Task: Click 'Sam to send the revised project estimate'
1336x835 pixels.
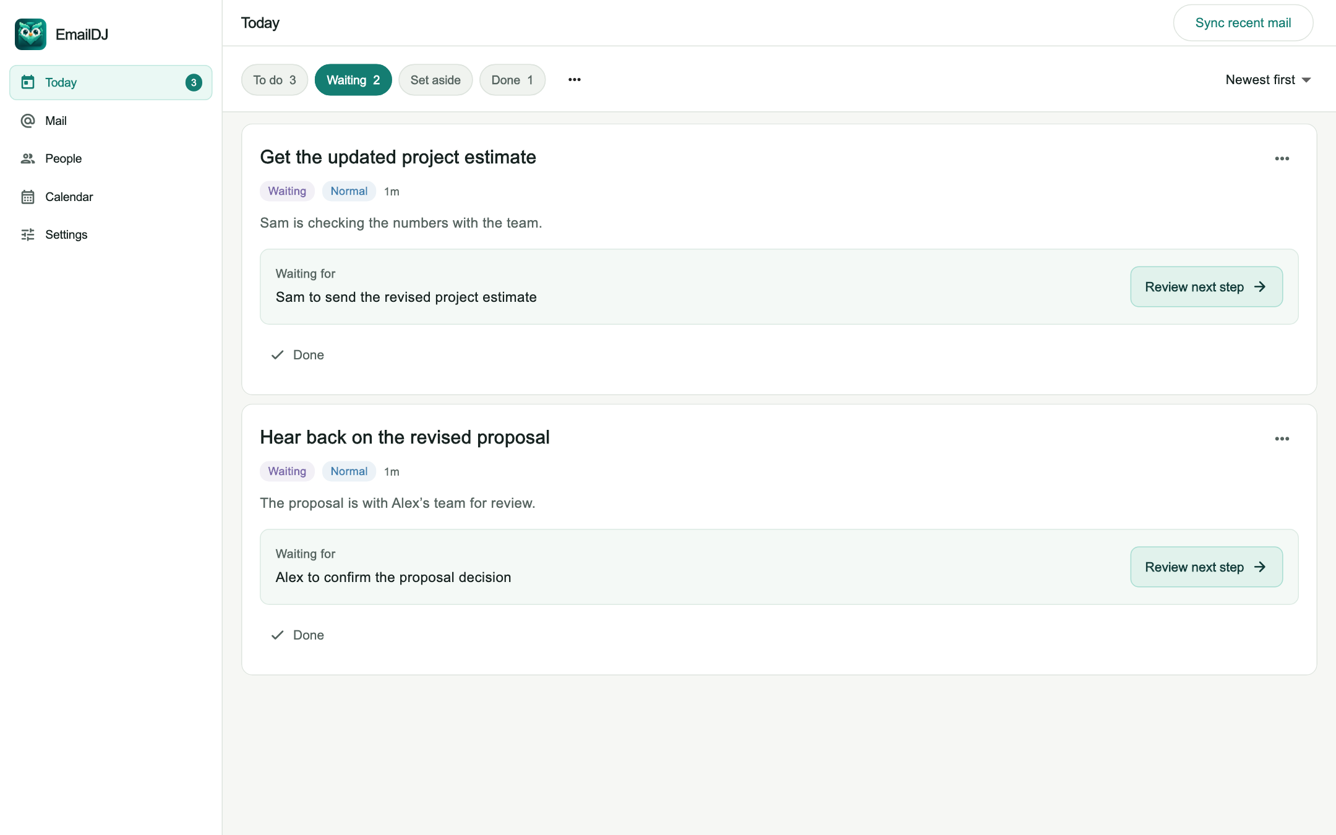Action: [406, 298]
